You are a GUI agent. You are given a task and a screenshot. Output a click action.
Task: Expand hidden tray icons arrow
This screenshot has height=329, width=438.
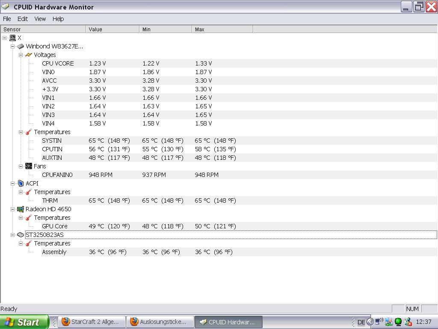370,322
